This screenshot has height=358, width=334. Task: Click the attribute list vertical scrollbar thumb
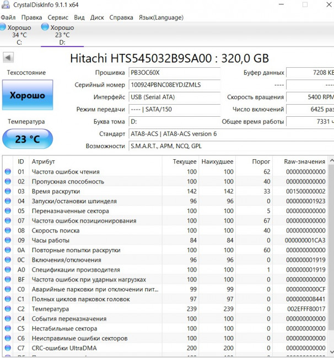[x=331, y=247]
